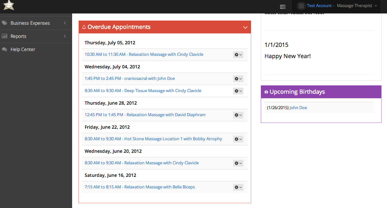Click the Help Center chat bubble icon
This screenshot has width=387, height=208.
[5, 49]
